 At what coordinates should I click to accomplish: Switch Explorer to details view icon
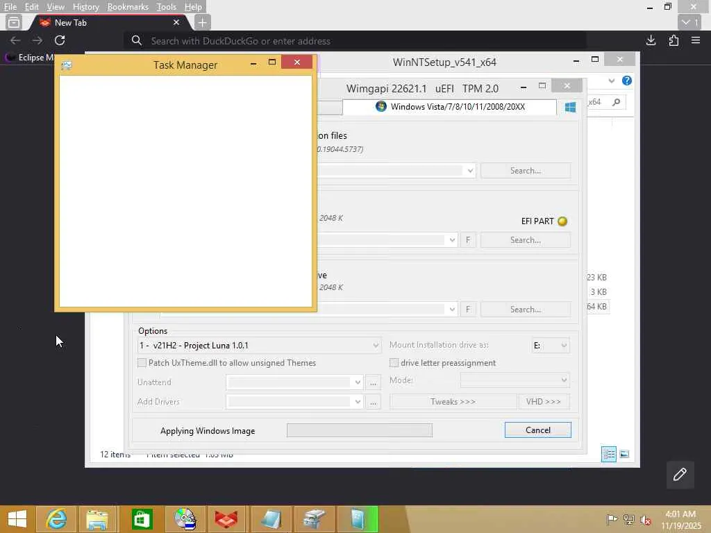(608, 454)
